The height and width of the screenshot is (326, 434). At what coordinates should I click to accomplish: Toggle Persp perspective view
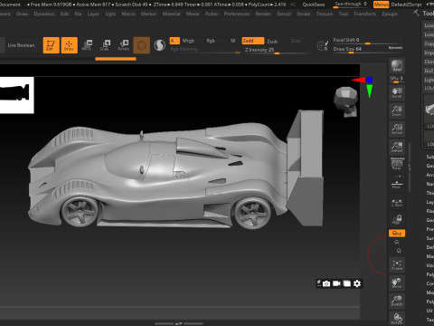click(397, 164)
